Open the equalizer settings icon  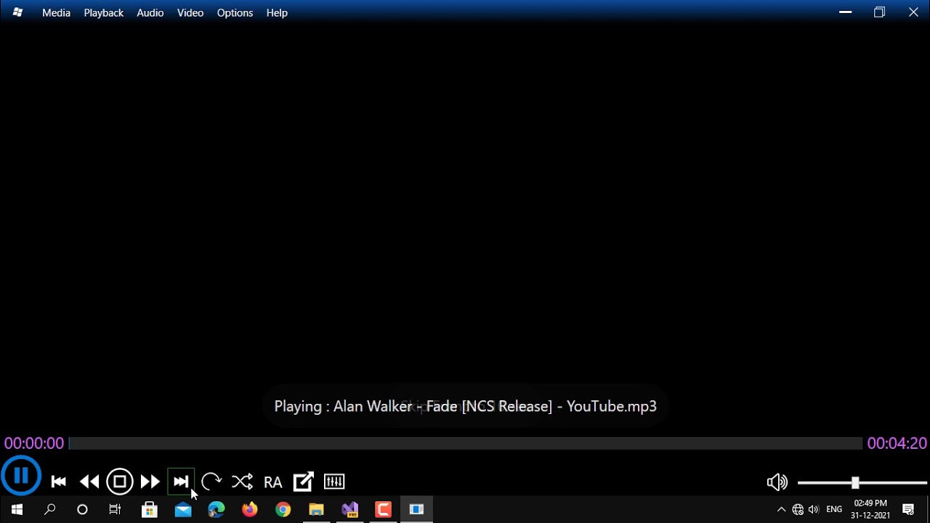[x=334, y=482]
